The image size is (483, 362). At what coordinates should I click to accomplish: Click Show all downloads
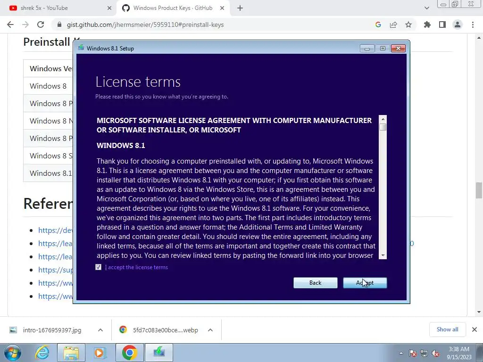pyautogui.click(x=447, y=329)
